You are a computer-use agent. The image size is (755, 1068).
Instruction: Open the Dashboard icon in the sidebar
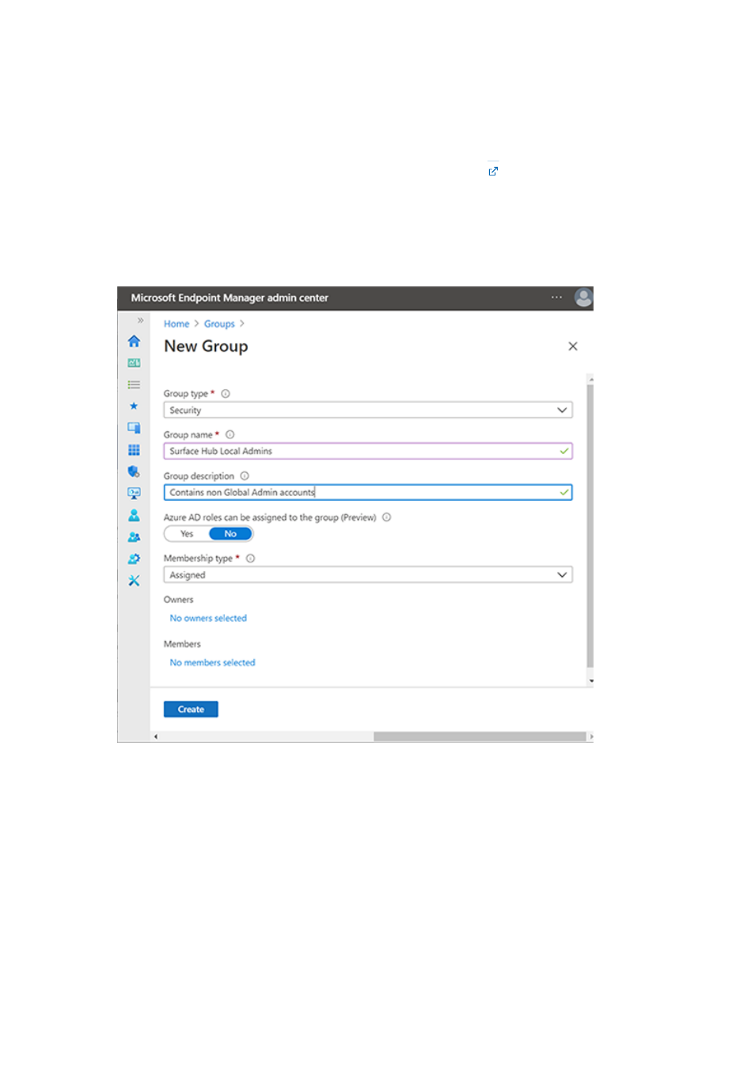pos(134,363)
